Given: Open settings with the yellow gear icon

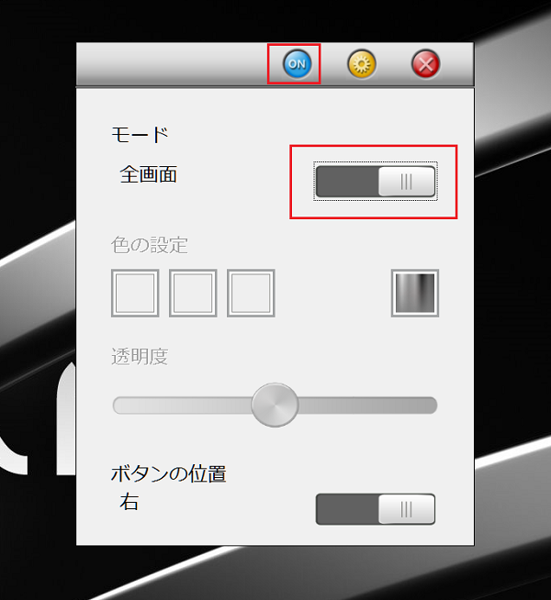Looking at the screenshot, I should [x=362, y=64].
